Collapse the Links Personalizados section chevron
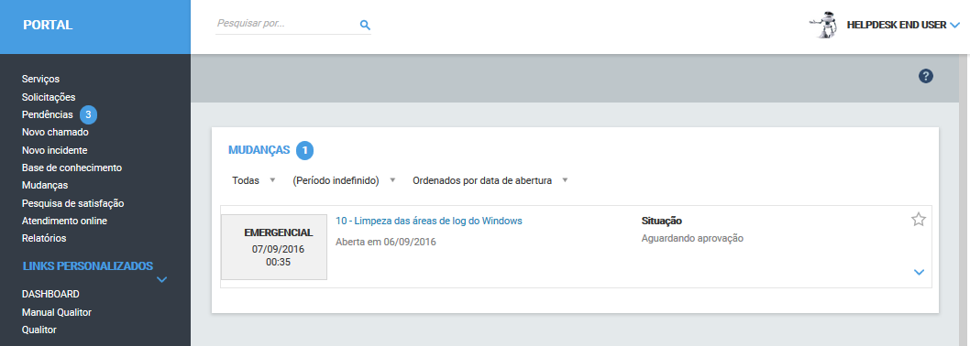Screen dimensions: 970x346 (x=161, y=280)
